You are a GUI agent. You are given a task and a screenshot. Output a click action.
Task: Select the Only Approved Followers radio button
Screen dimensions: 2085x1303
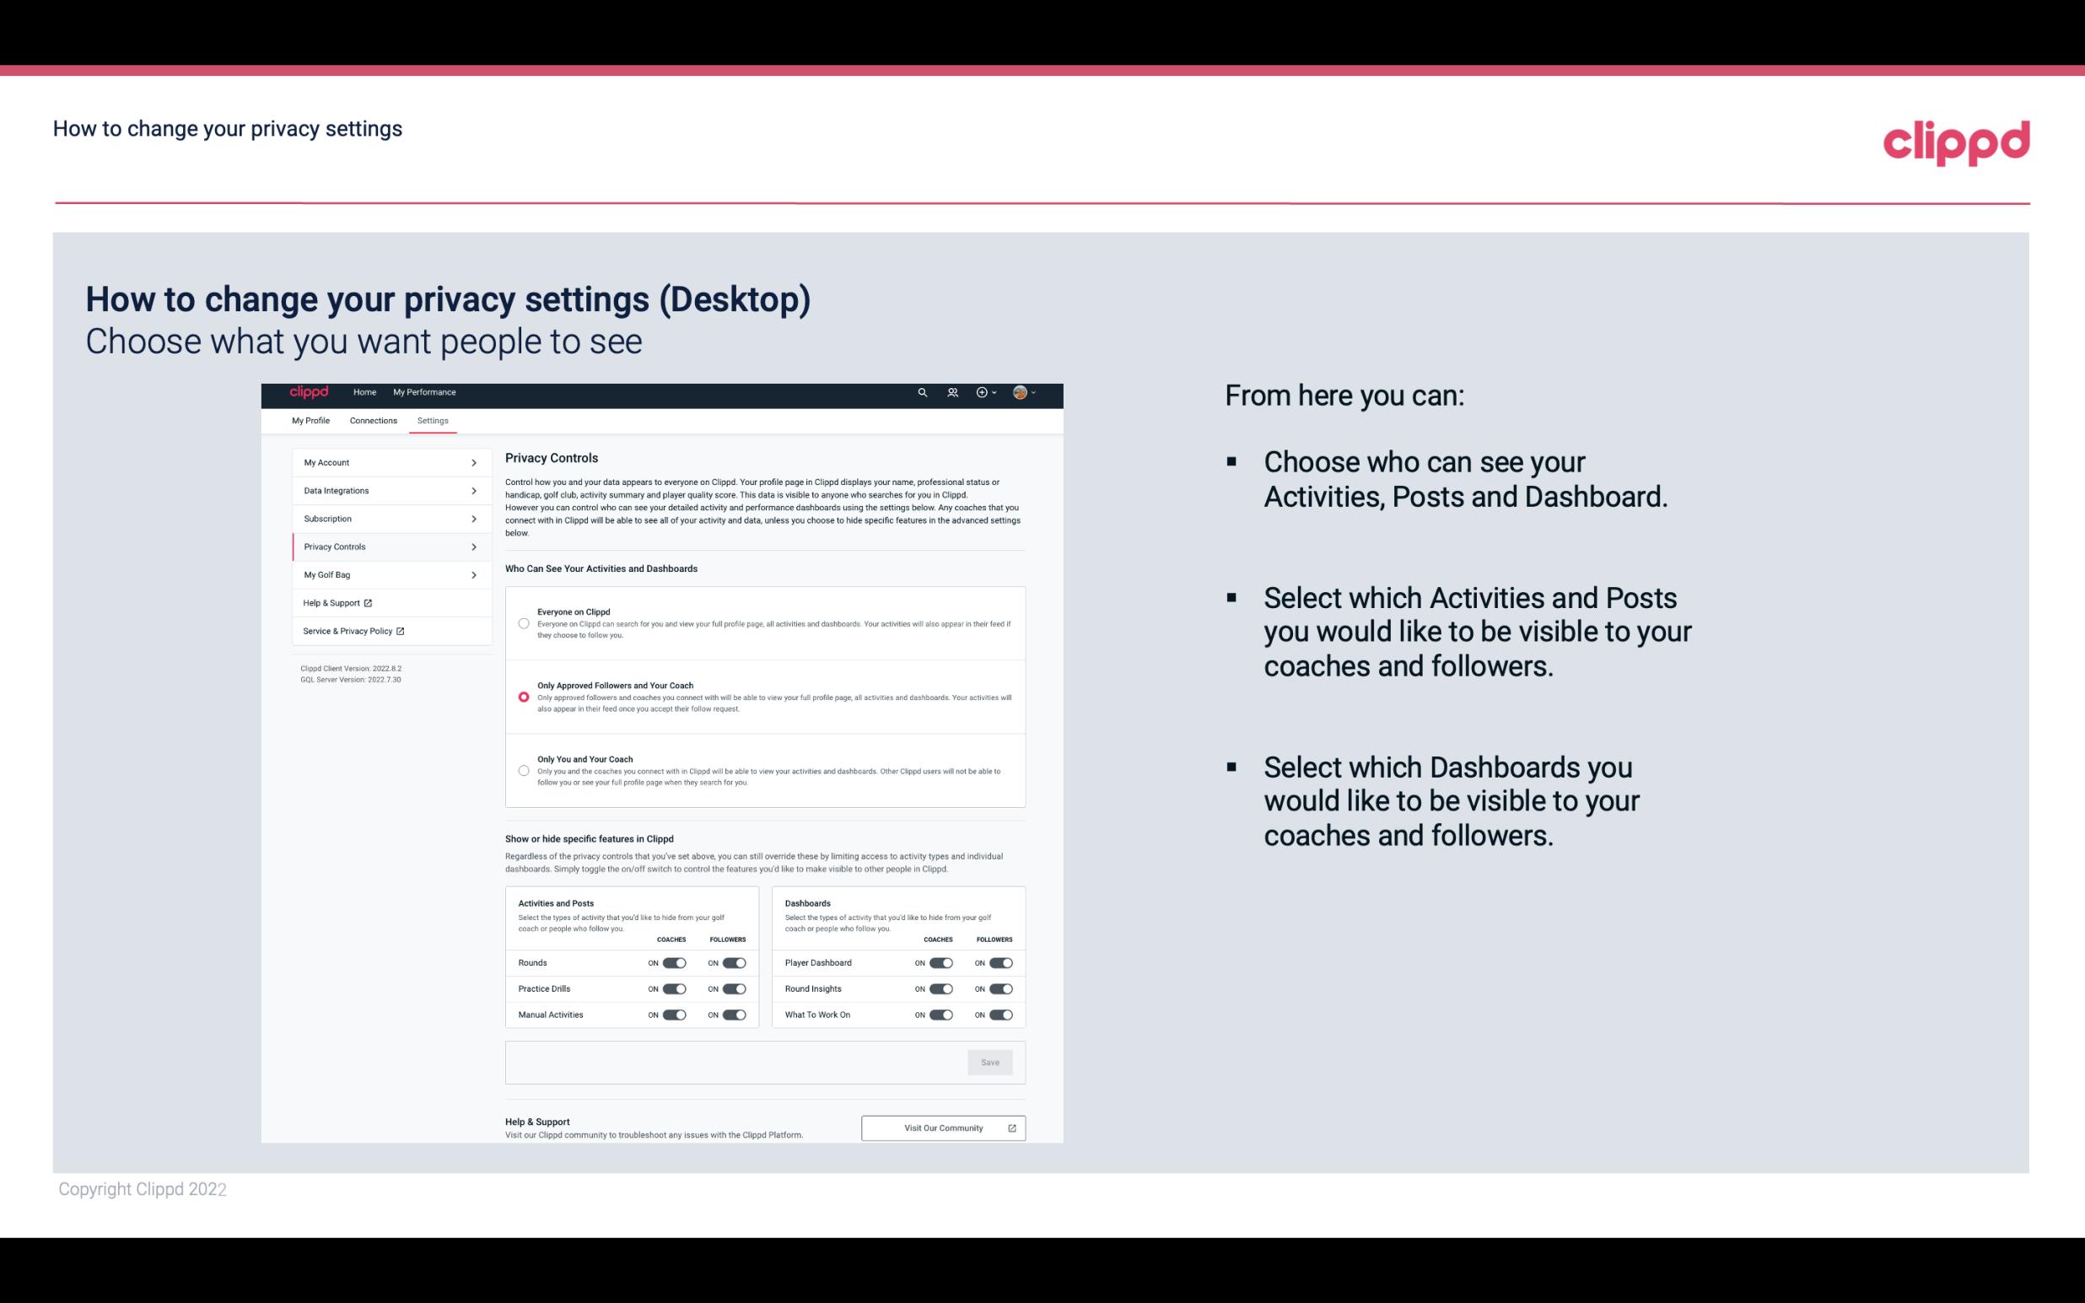522,697
